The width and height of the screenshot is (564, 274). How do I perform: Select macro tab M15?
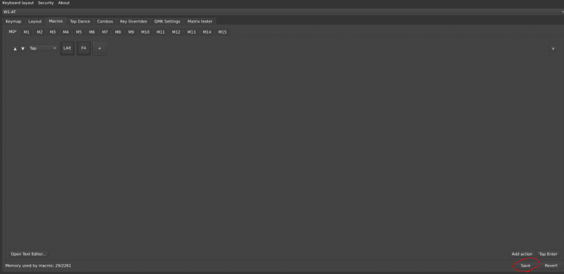click(222, 32)
